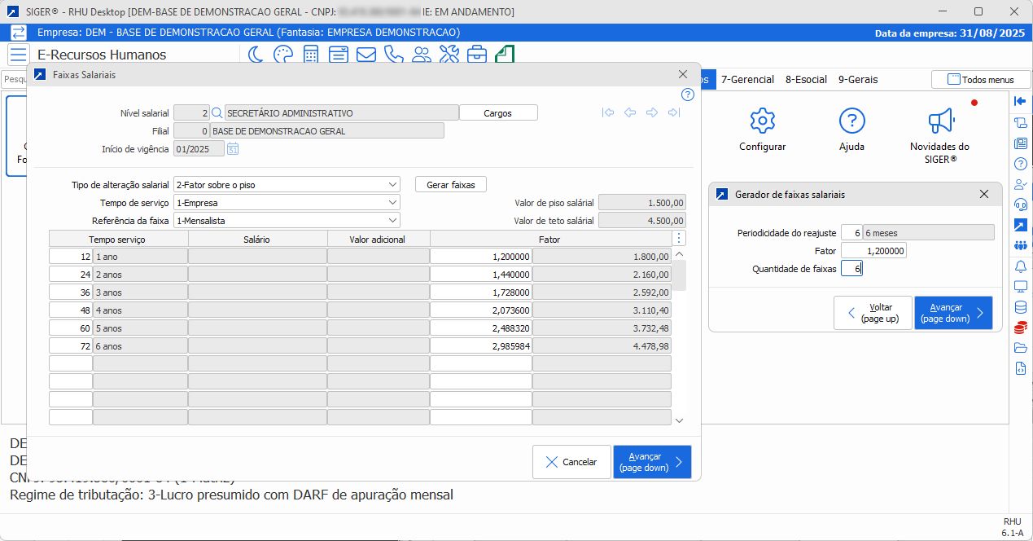The height and width of the screenshot is (541, 1033).
Task: Open the 8-Esocial menu tab
Action: pos(806,80)
